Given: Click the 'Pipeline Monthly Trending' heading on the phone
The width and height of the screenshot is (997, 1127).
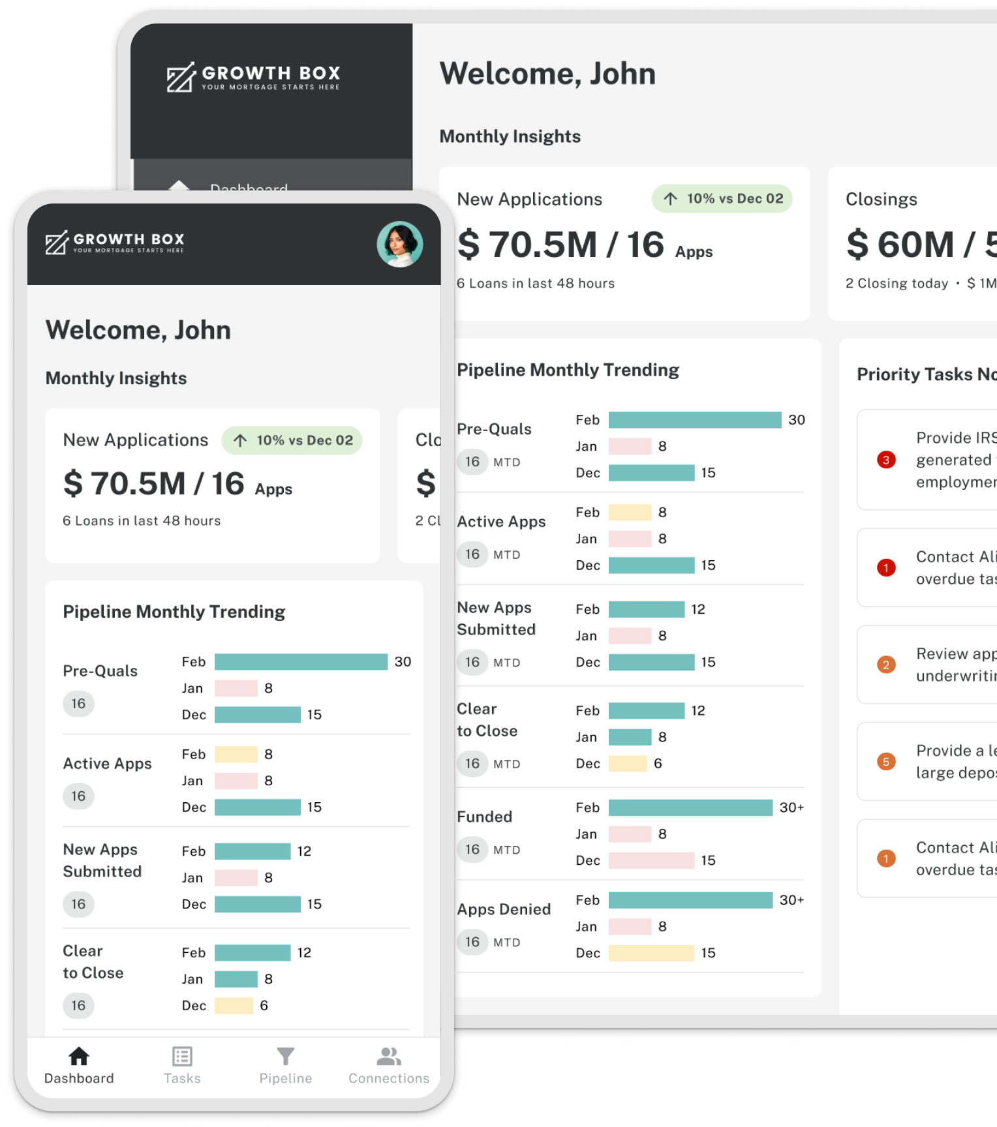Looking at the screenshot, I should (x=174, y=612).
